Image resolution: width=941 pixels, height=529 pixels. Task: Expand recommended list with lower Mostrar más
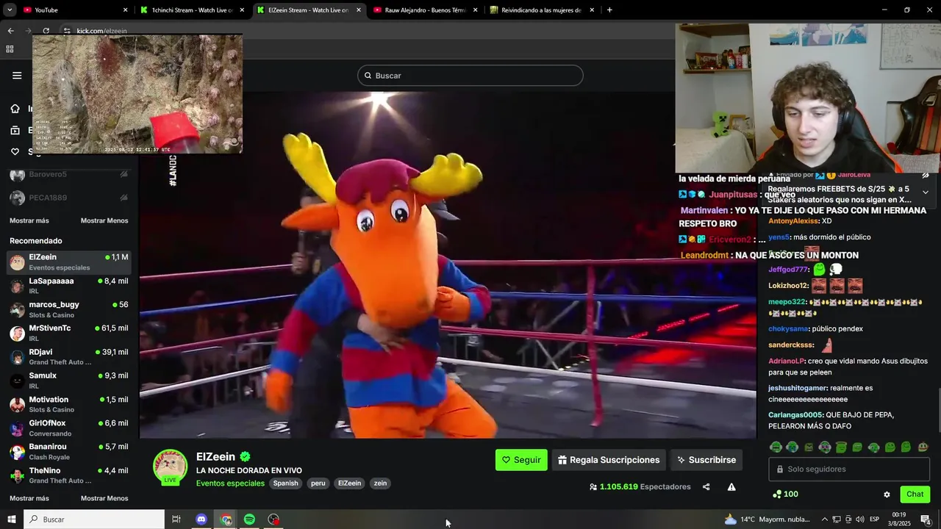pos(29,498)
